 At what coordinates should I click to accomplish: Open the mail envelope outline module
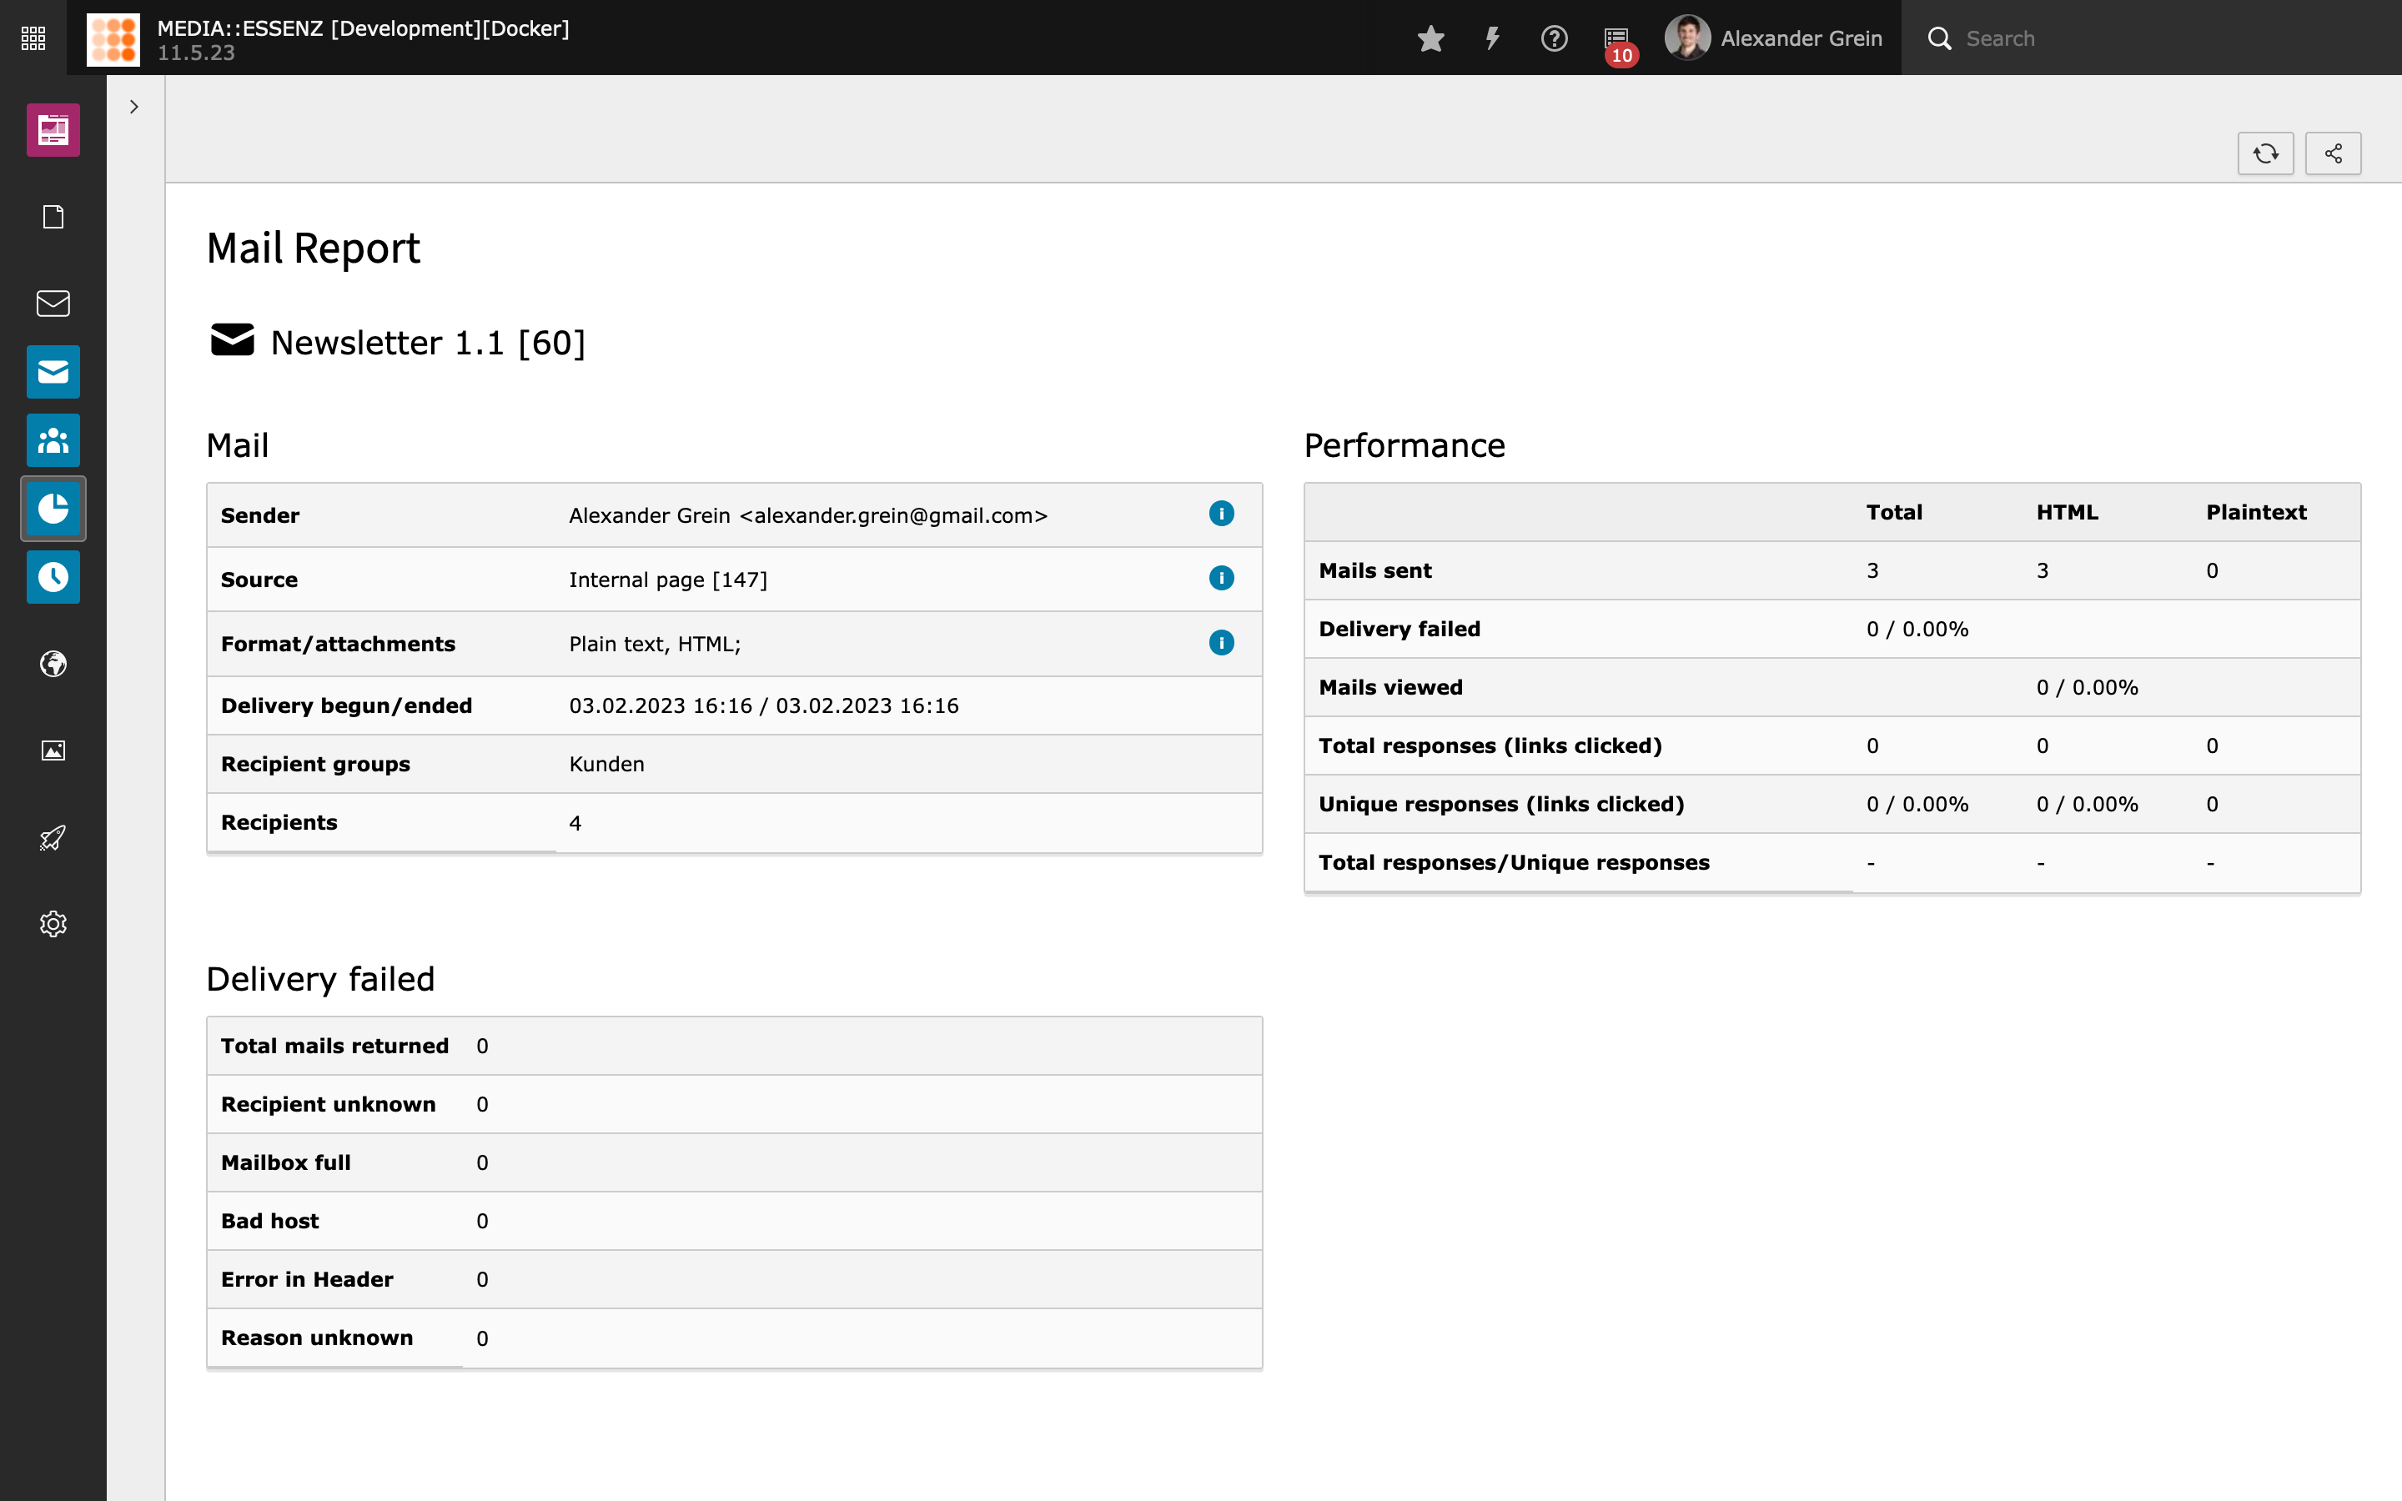click(x=53, y=303)
